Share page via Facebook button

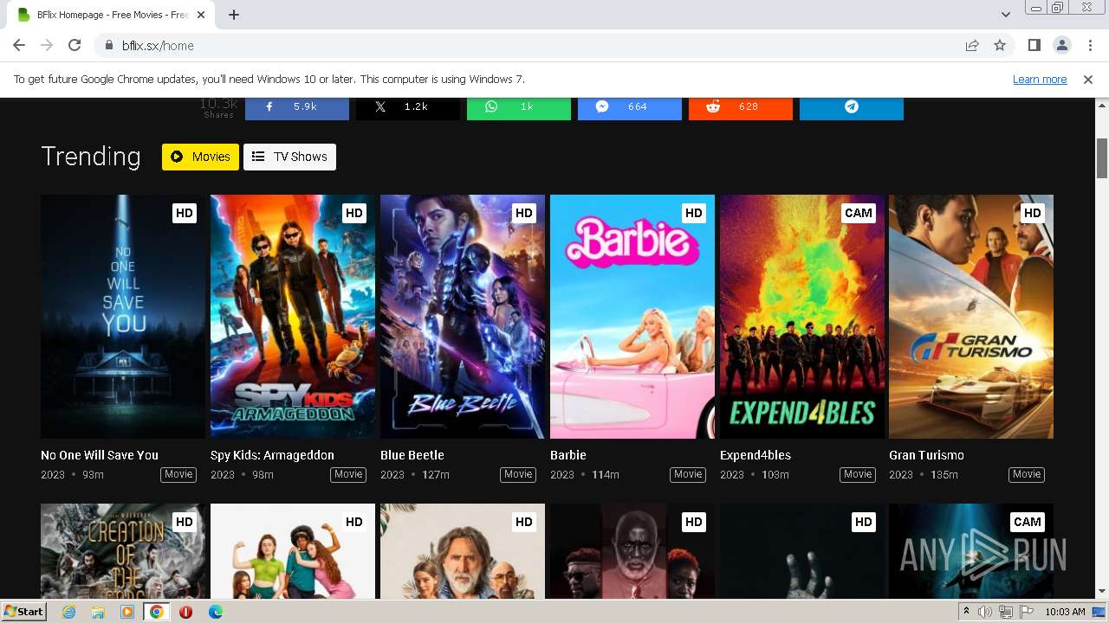click(x=296, y=108)
